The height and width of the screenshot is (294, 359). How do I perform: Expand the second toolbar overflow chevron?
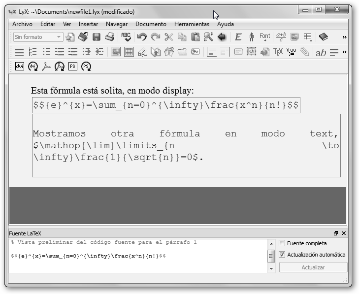(x=344, y=52)
